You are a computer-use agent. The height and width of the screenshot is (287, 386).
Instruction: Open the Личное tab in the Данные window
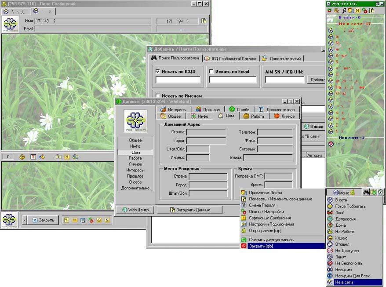point(284,116)
